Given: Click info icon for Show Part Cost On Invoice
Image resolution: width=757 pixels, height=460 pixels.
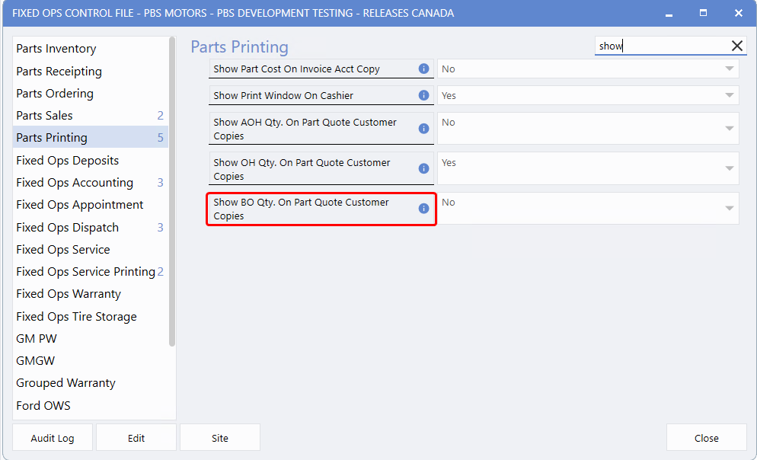Looking at the screenshot, I should [424, 69].
